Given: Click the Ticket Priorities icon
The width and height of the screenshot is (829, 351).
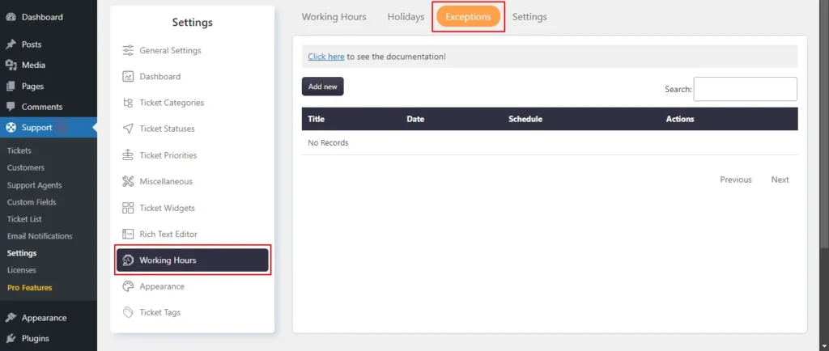Looking at the screenshot, I should [x=128, y=155].
